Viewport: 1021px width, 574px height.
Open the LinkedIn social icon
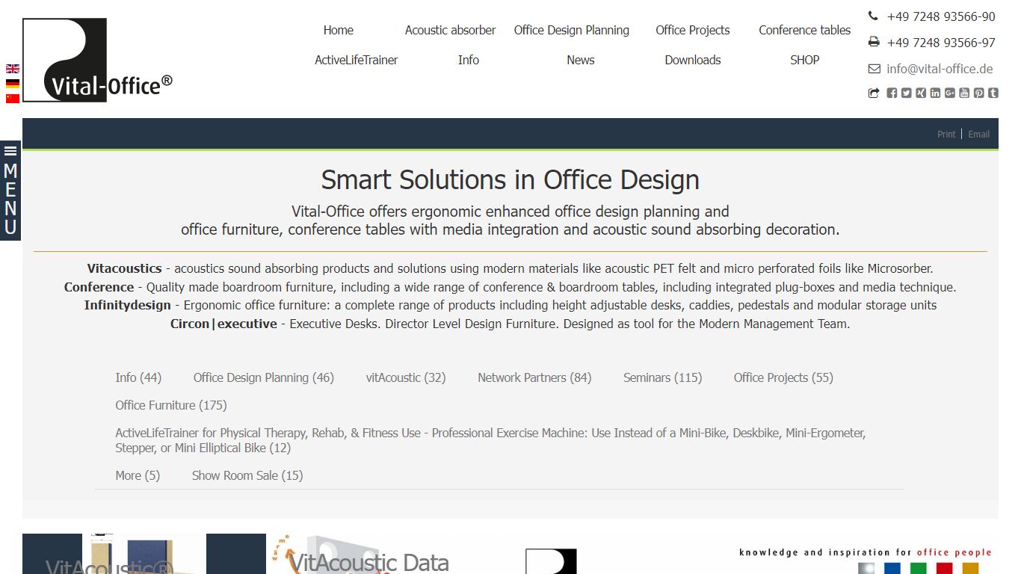pyautogui.click(x=935, y=93)
